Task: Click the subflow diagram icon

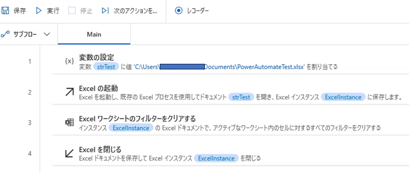Action: click(5, 34)
